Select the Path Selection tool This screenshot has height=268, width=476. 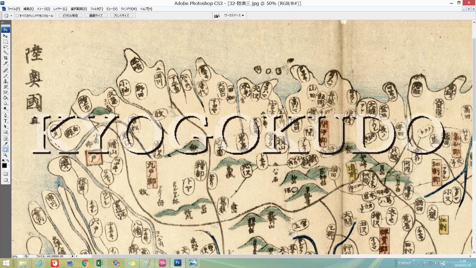tap(6, 126)
